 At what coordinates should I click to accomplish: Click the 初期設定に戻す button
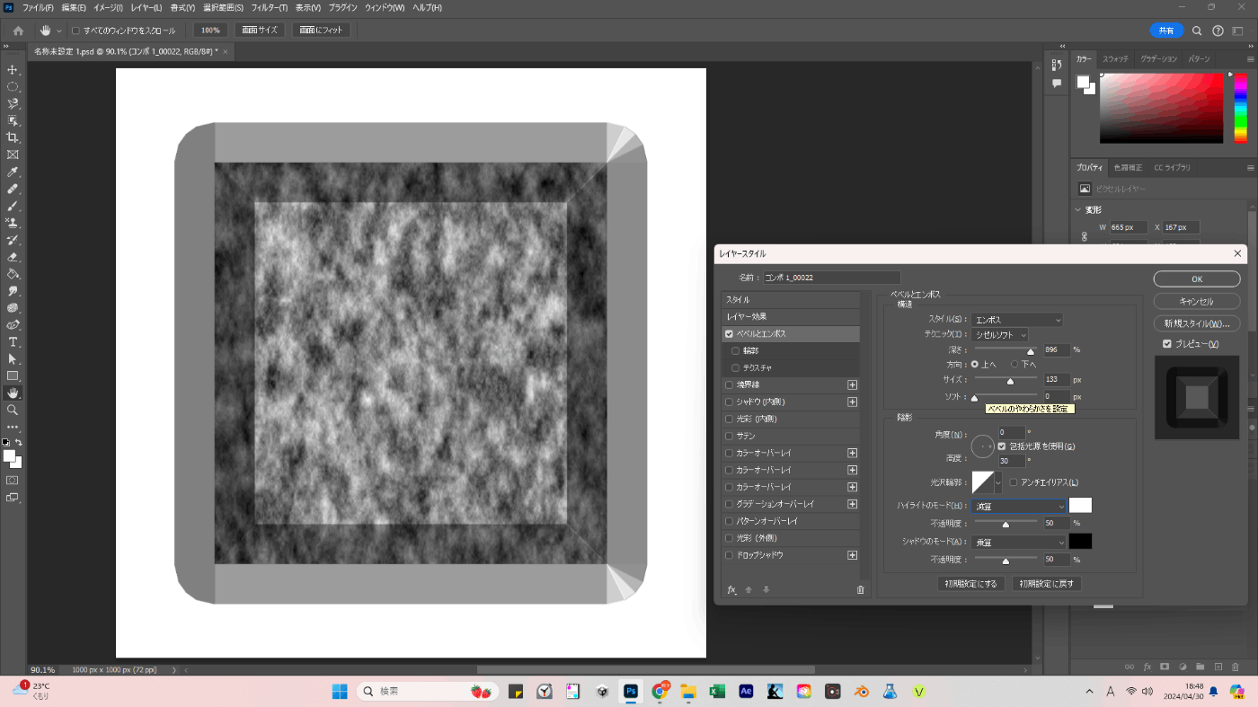coord(1046,584)
